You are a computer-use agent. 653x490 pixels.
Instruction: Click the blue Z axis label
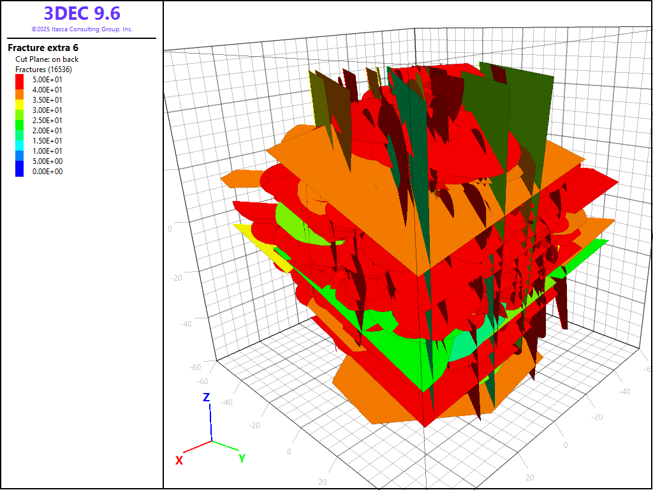coord(206,397)
